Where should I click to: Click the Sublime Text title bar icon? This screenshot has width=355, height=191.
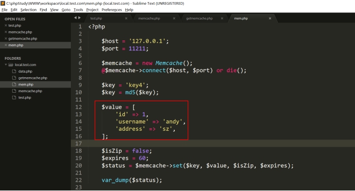(x=3, y=3)
